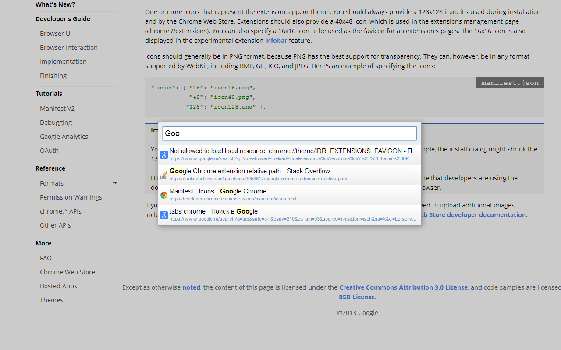This screenshot has width=561, height=350.
Task: Click the Stack Overflow favicon in results
Action: click(164, 175)
